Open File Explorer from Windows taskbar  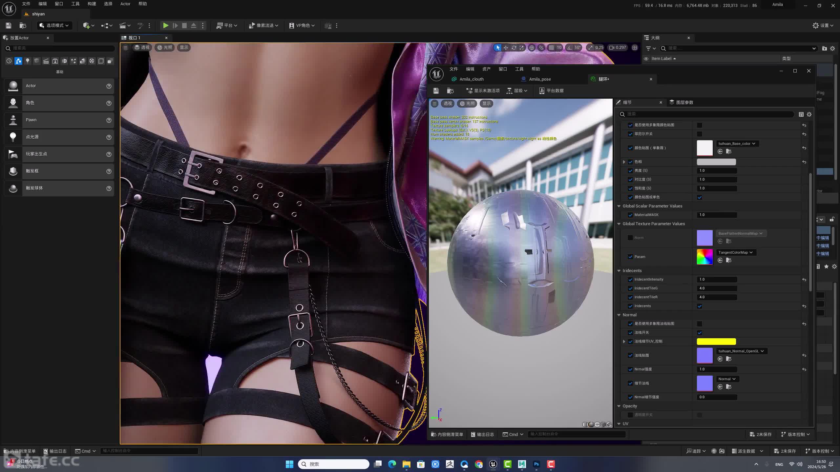coord(407,464)
